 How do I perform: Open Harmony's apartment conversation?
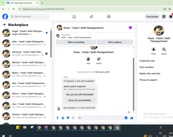coord(25,54)
